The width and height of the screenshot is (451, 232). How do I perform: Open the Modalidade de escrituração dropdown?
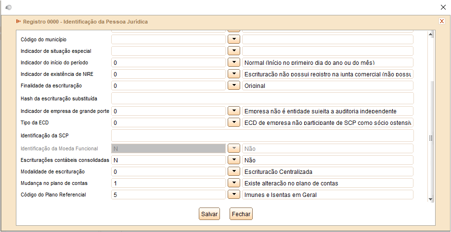[233, 171]
